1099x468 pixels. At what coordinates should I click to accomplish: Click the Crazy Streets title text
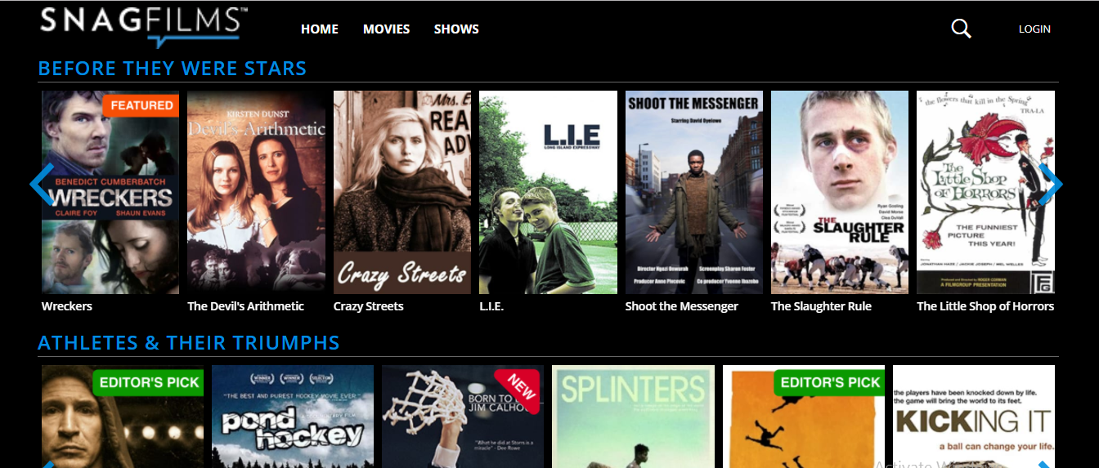click(x=369, y=306)
